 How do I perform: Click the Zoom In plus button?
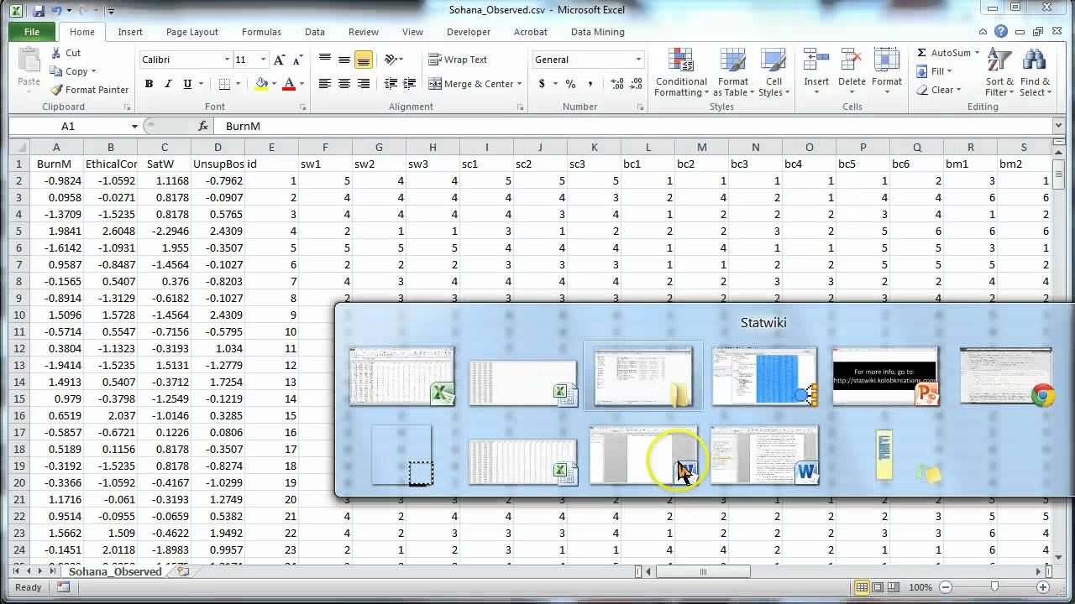[x=1042, y=587]
